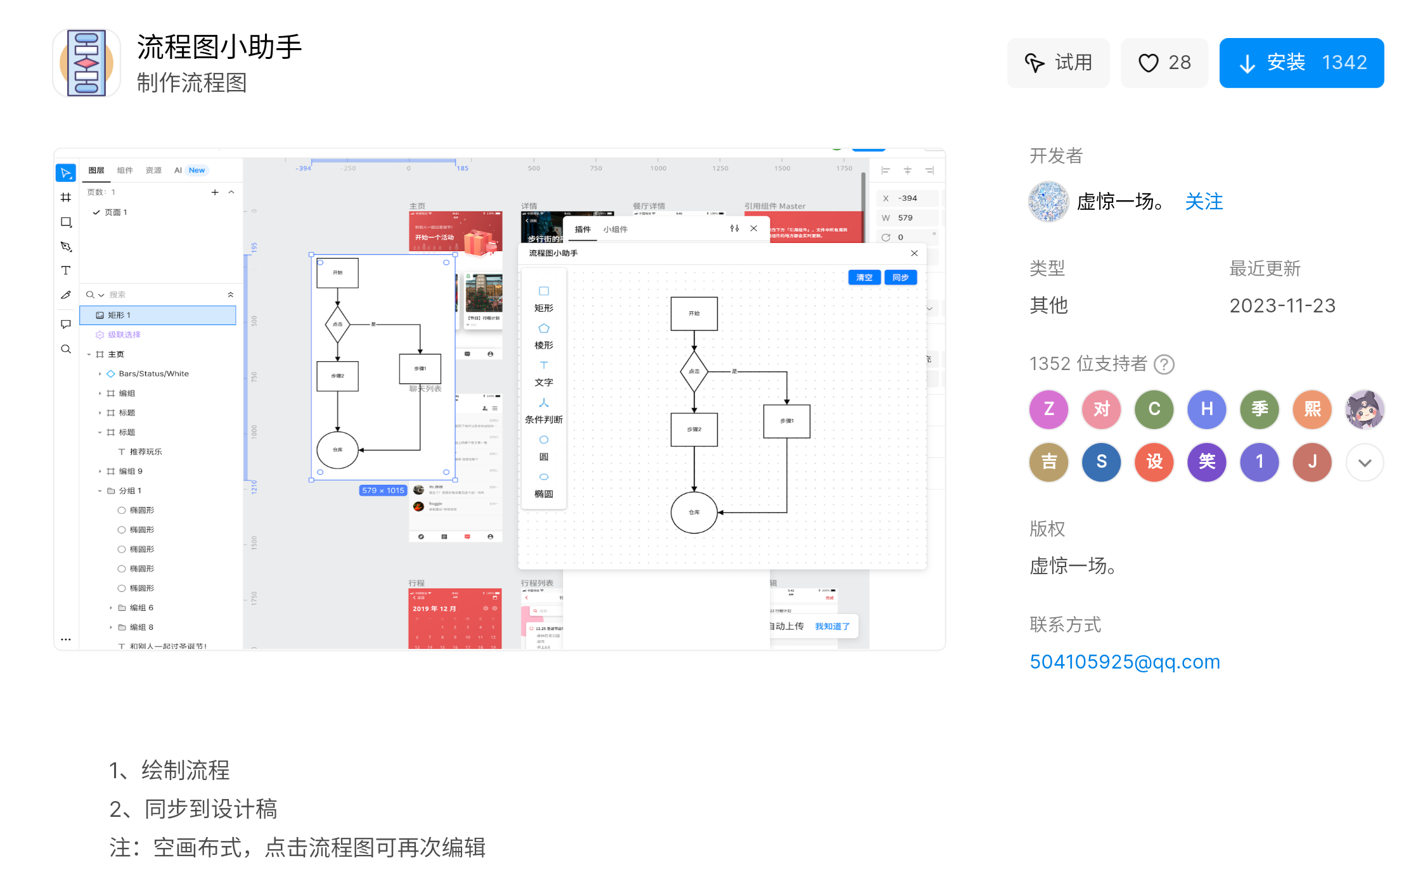Click the help icon beside 位支持者

(x=1164, y=364)
